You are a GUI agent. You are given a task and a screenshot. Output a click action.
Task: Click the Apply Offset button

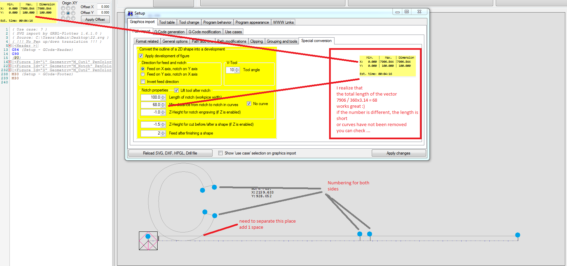tap(95, 20)
